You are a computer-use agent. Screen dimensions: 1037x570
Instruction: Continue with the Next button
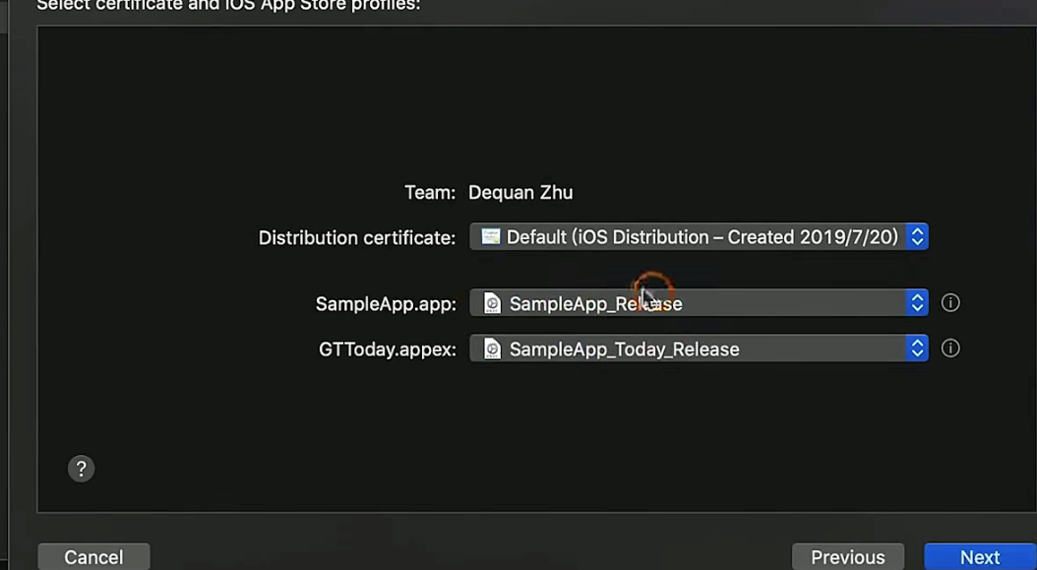tap(979, 557)
